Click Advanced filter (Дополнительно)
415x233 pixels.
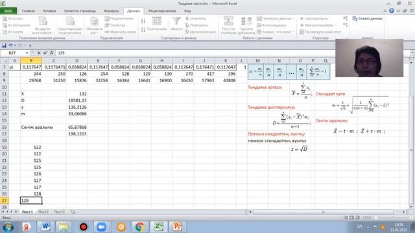[200, 32]
